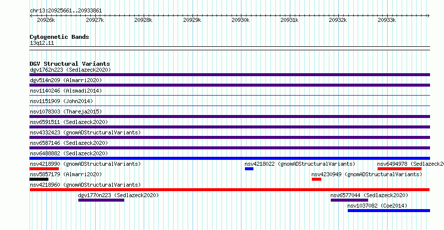Click the 20926k ruler tick label
444x230 pixels.
coord(46,20)
